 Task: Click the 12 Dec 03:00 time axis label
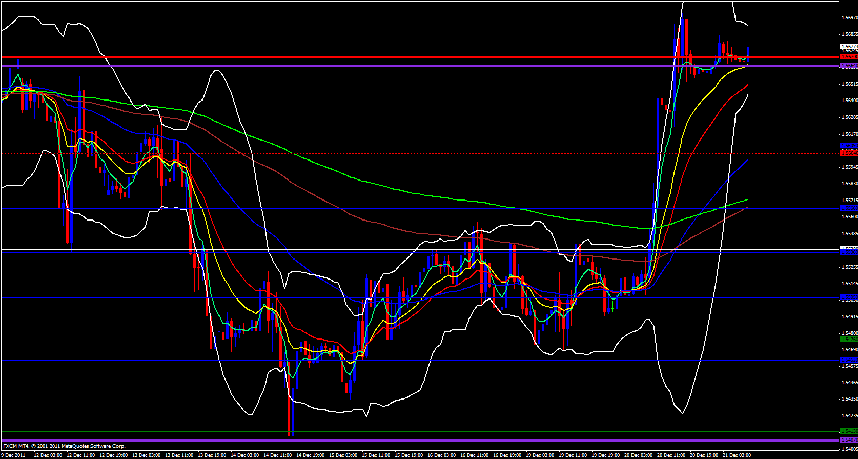click(x=48, y=455)
